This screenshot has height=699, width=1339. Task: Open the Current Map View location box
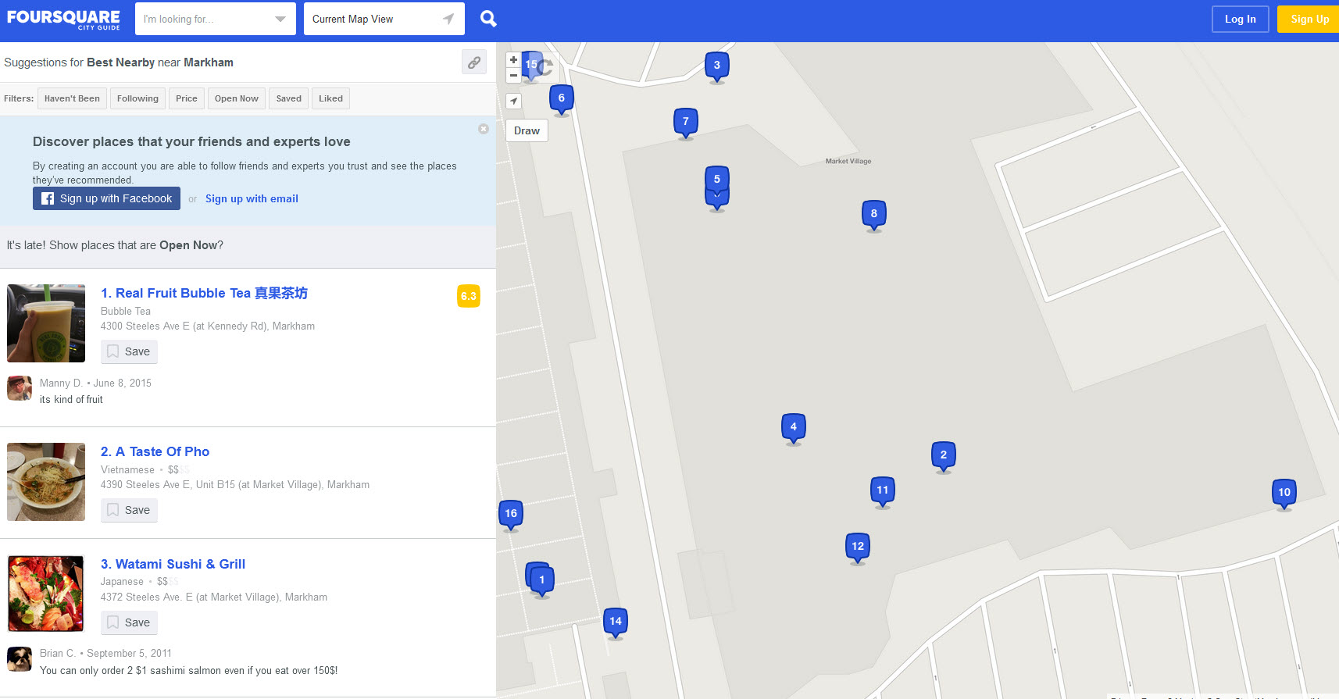pyautogui.click(x=384, y=19)
